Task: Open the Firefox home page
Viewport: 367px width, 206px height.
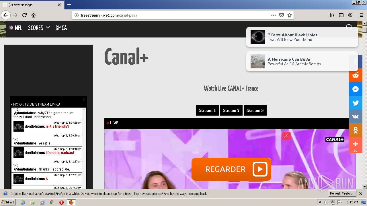Action: click(x=34, y=15)
